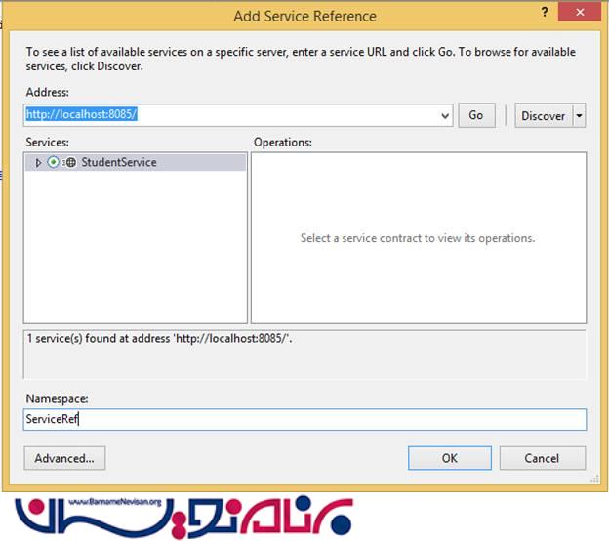
Task: Select the StudentService row in Services
Action: point(135,162)
